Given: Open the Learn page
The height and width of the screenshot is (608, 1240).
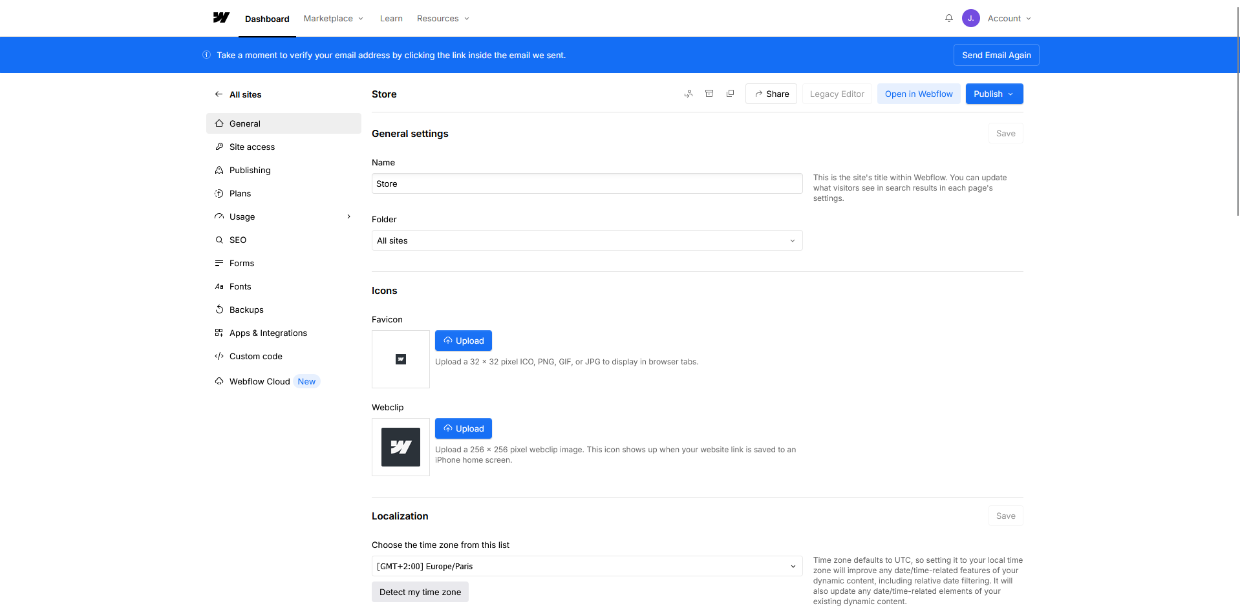Looking at the screenshot, I should click(x=390, y=18).
